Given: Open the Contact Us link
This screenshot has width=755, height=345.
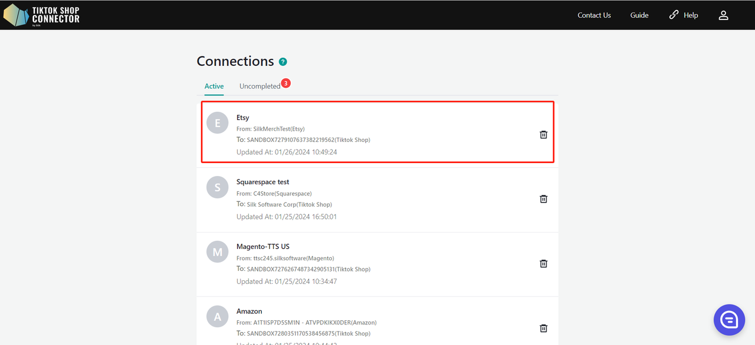Looking at the screenshot, I should click(594, 15).
